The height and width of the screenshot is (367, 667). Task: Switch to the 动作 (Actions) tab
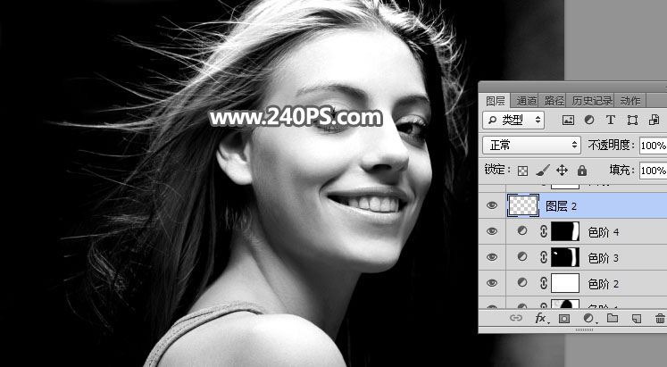pos(630,101)
